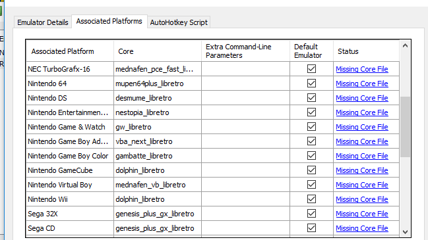The image size is (428, 240).
Task: Click the Core column header
Action: 158,51
